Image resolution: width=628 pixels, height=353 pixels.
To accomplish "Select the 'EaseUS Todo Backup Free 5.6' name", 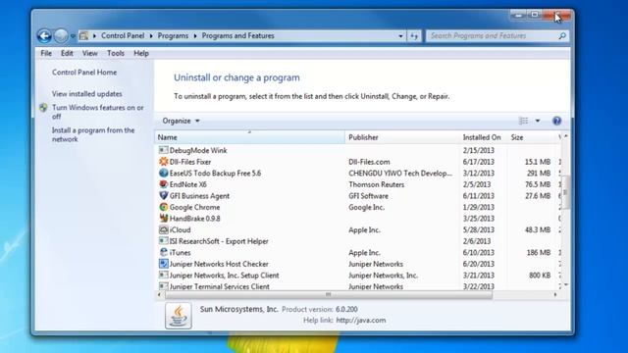I will click(215, 174).
